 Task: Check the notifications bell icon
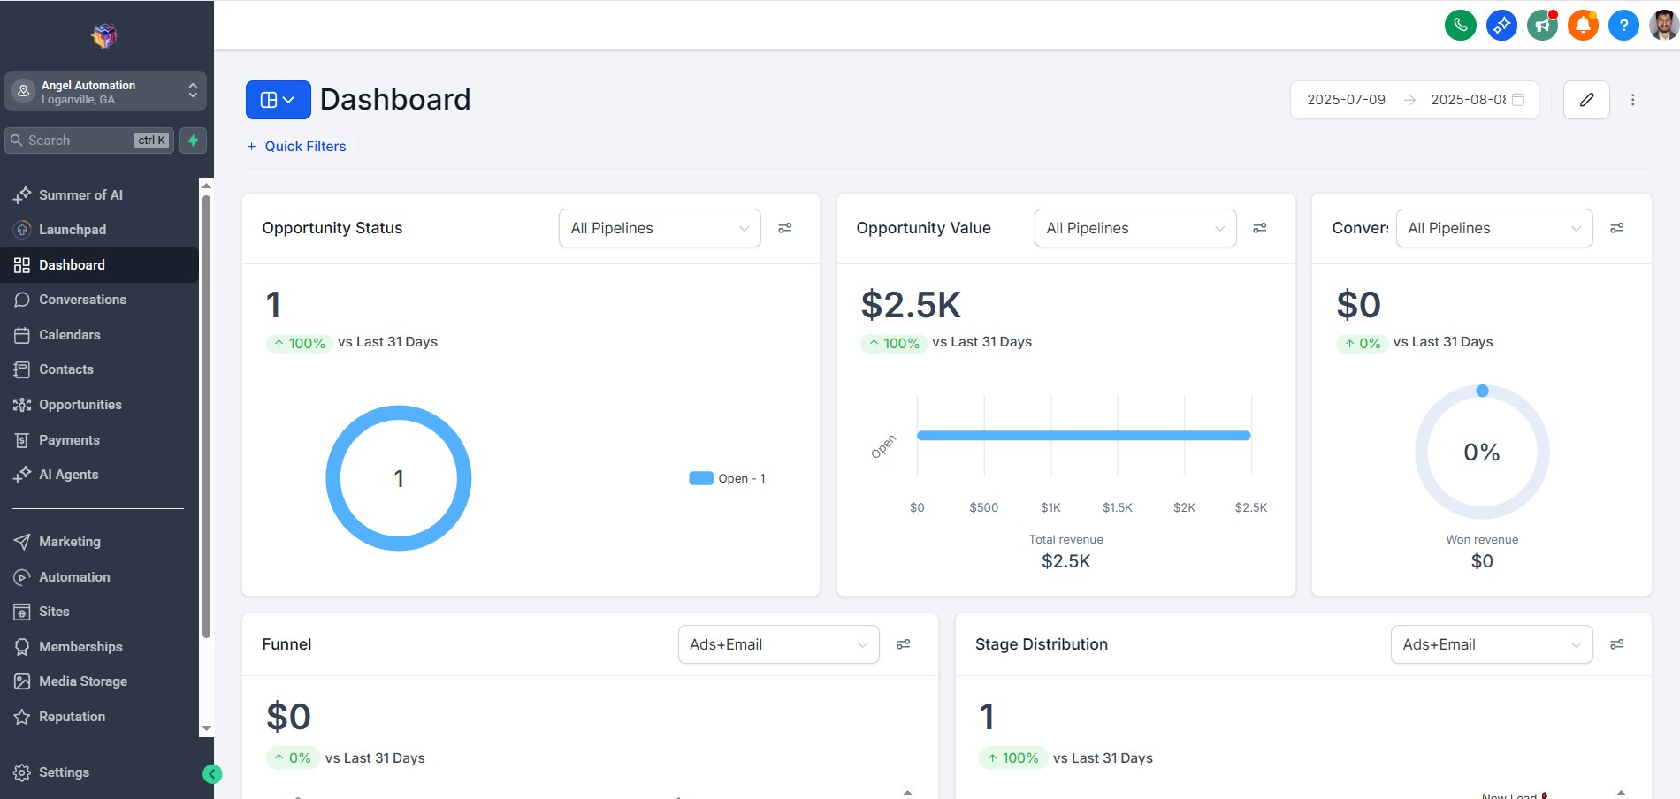pos(1582,25)
